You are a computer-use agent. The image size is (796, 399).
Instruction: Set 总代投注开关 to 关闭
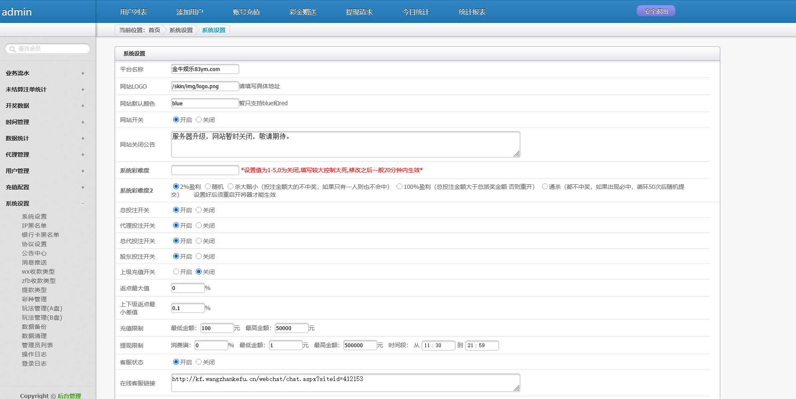click(199, 241)
